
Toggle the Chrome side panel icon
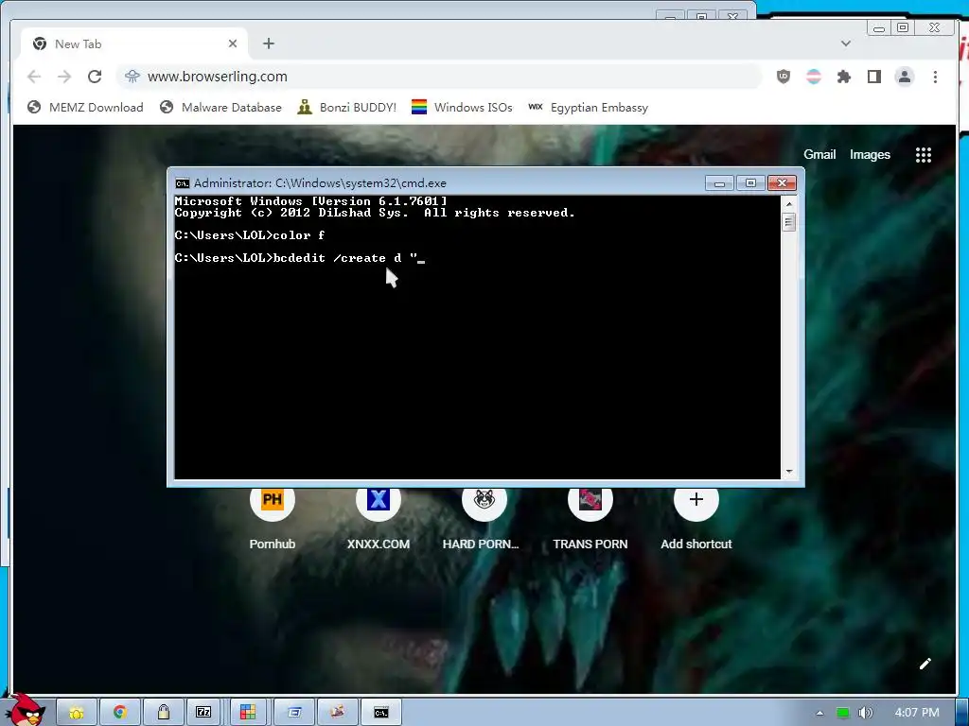pos(873,77)
